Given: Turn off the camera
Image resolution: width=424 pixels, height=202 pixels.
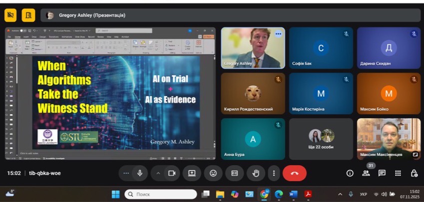Looking at the screenshot, I should coord(172,173).
